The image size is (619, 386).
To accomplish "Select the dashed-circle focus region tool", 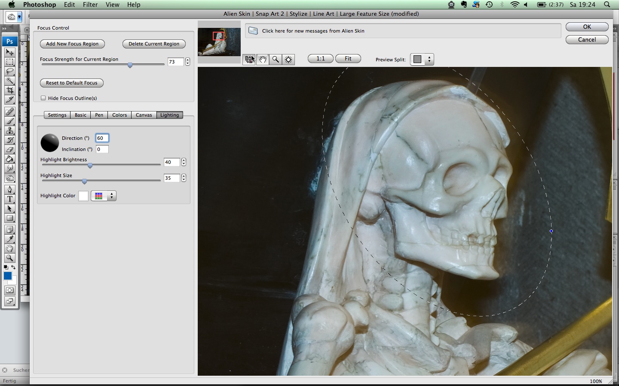I will coord(288,60).
